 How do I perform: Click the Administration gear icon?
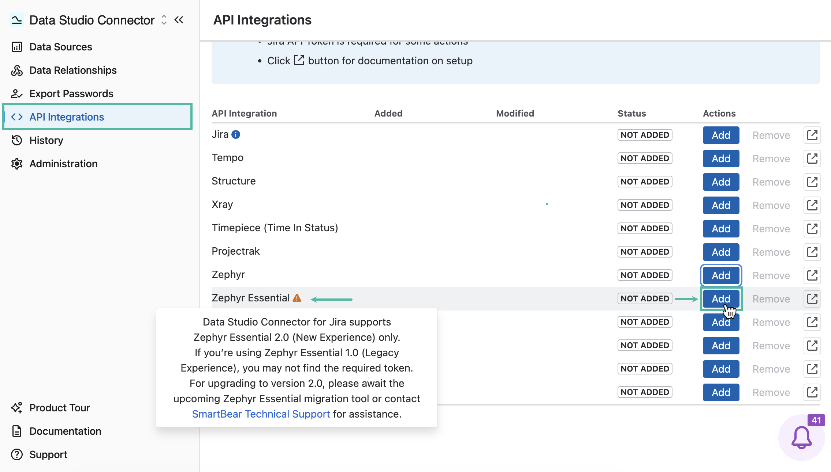[x=17, y=164]
